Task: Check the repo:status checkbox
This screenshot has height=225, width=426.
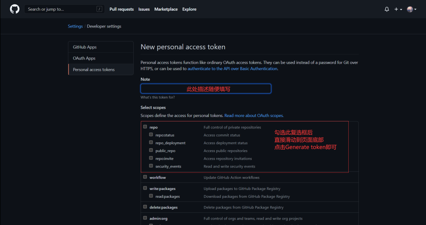Action: [x=151, y=135]
